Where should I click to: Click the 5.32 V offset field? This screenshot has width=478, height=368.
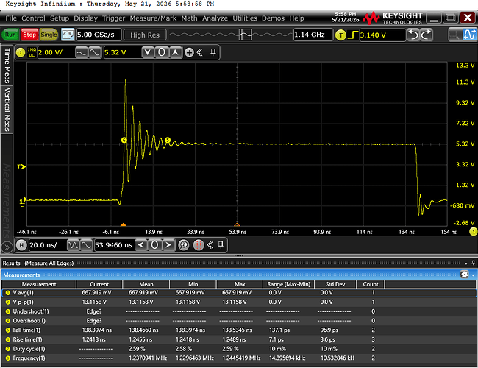[x=122, y=52]
